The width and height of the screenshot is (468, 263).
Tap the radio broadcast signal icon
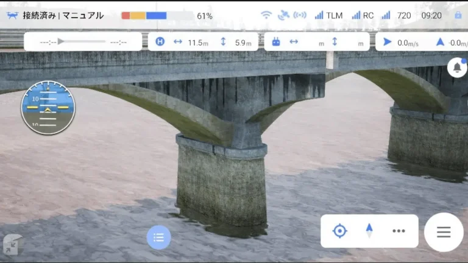300,15
